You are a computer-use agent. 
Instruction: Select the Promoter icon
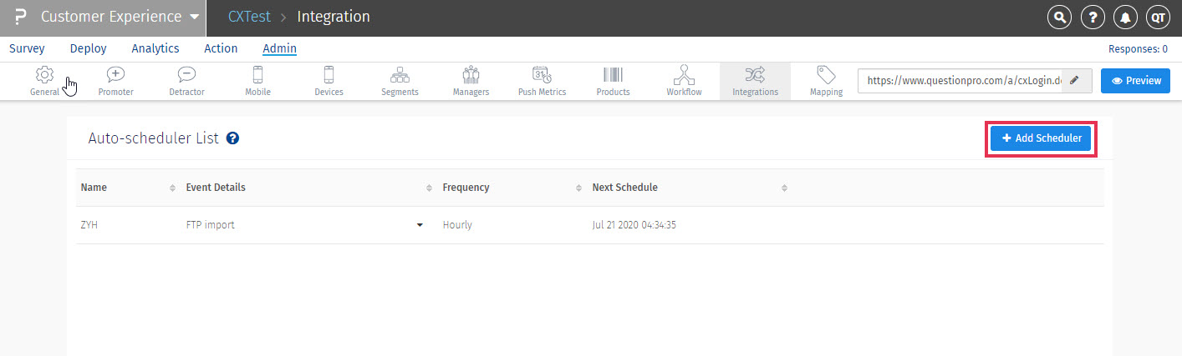click(x=115, y=75)
